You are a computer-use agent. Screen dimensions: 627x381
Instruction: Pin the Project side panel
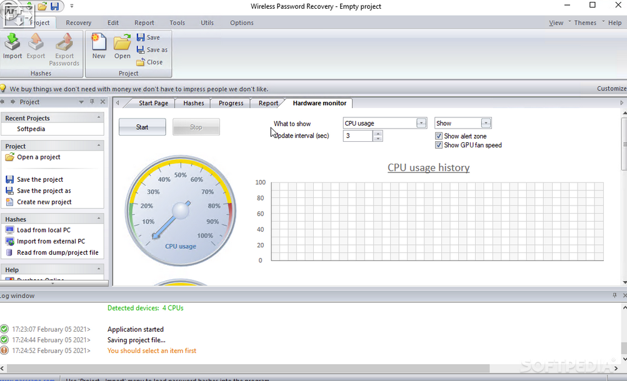92,101
